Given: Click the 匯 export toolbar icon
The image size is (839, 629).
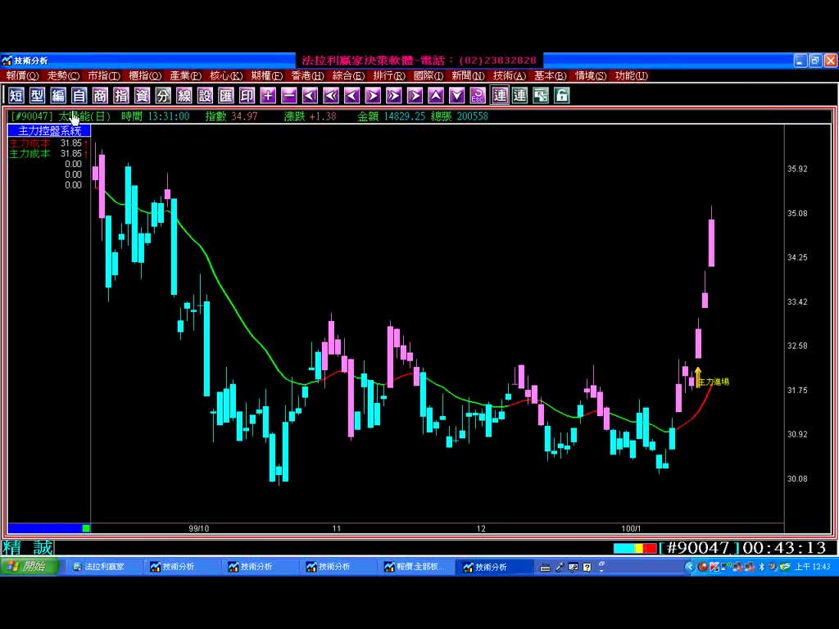Looking at the screenshot, I should [x=226, y=96].
